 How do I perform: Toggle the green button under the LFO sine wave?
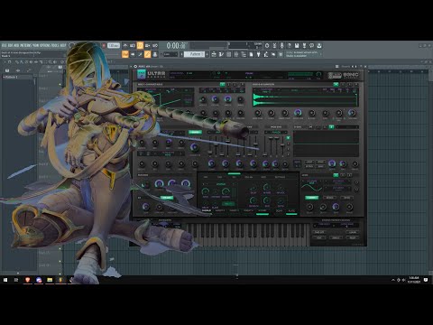point(311,198)
